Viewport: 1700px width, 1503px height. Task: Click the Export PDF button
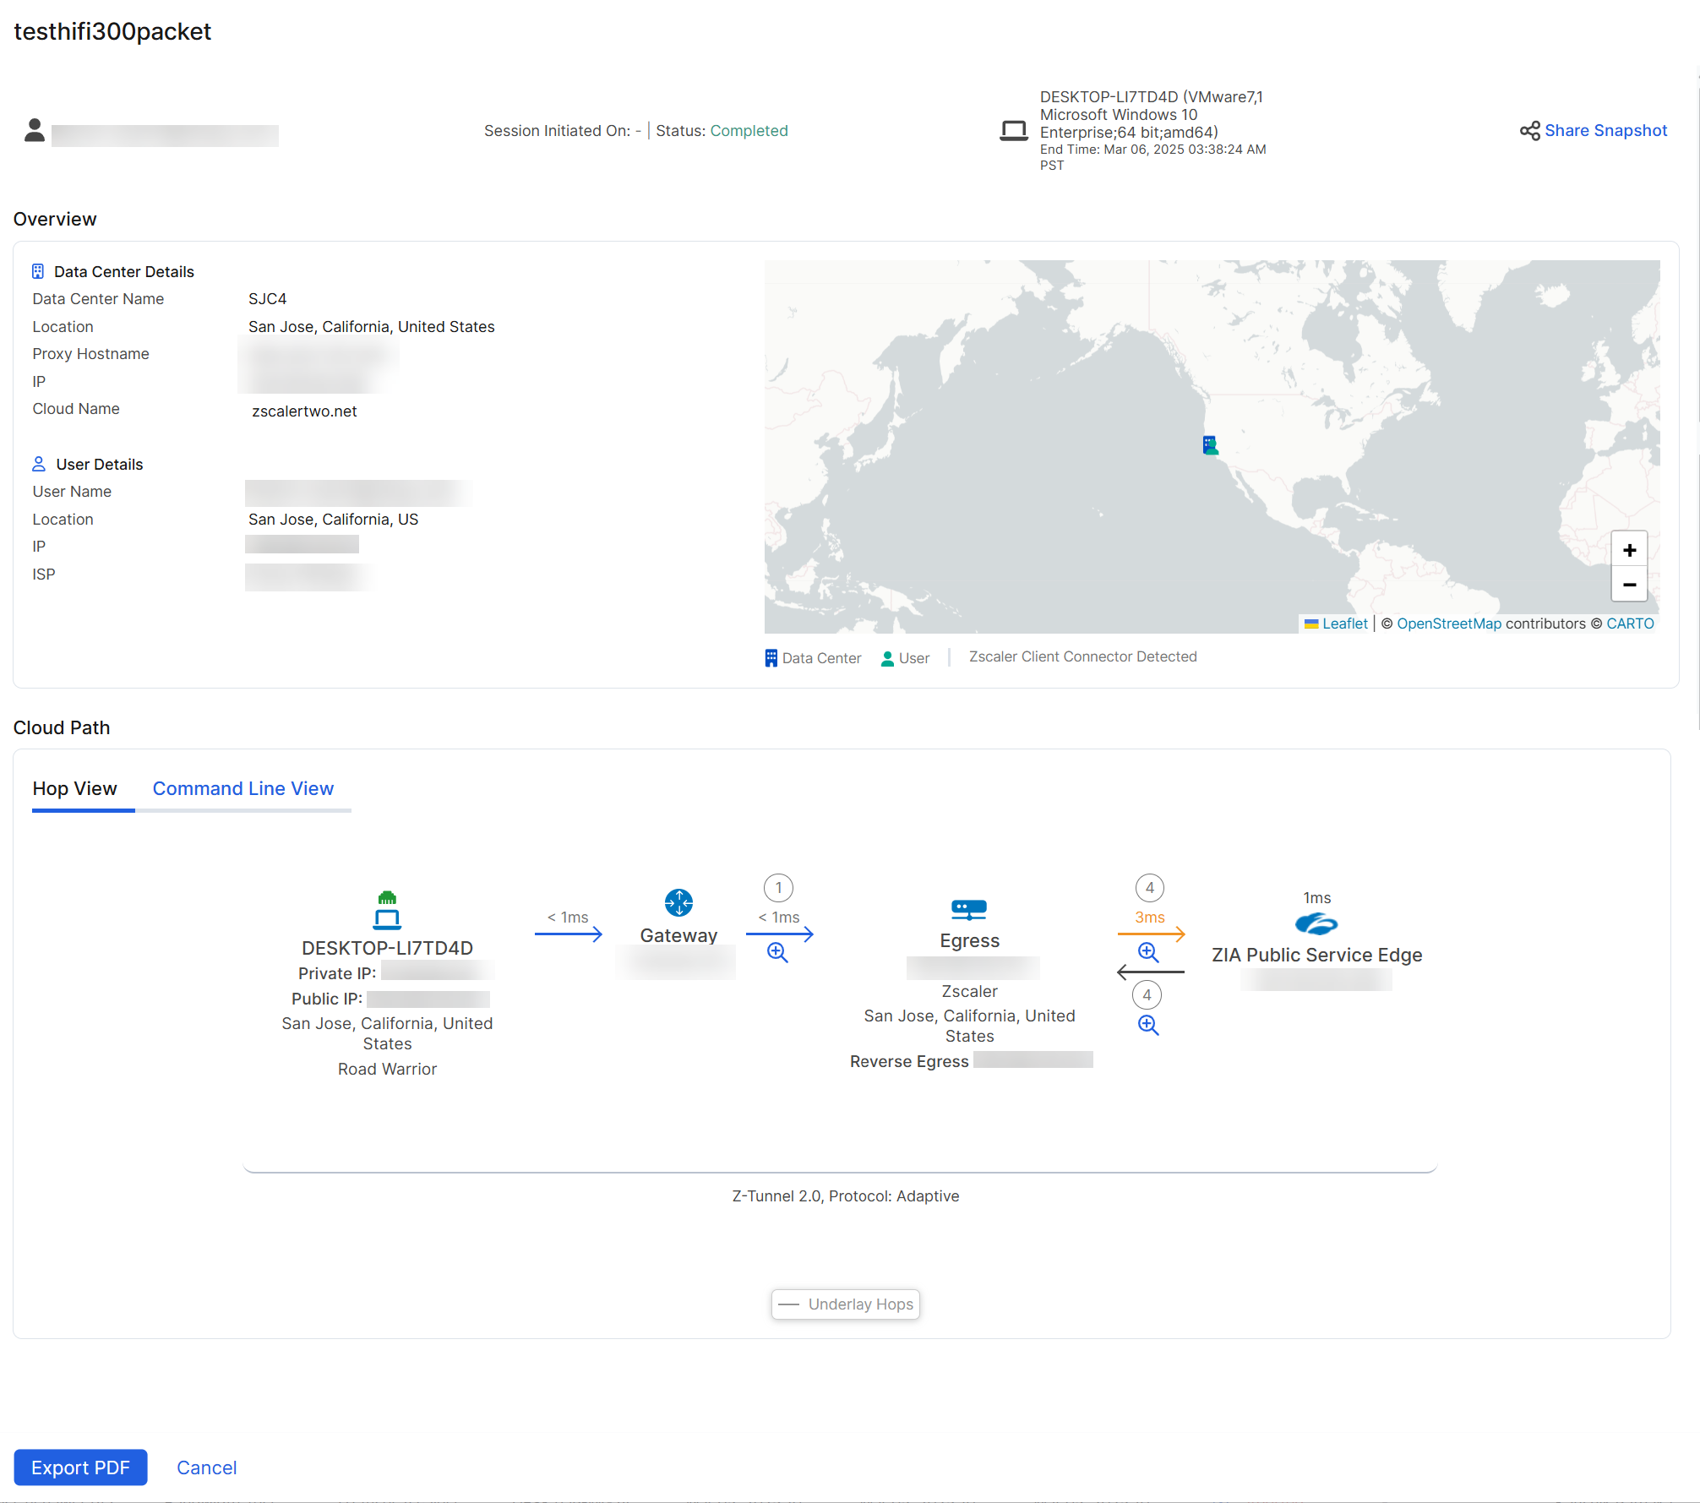click(80, 1468)
